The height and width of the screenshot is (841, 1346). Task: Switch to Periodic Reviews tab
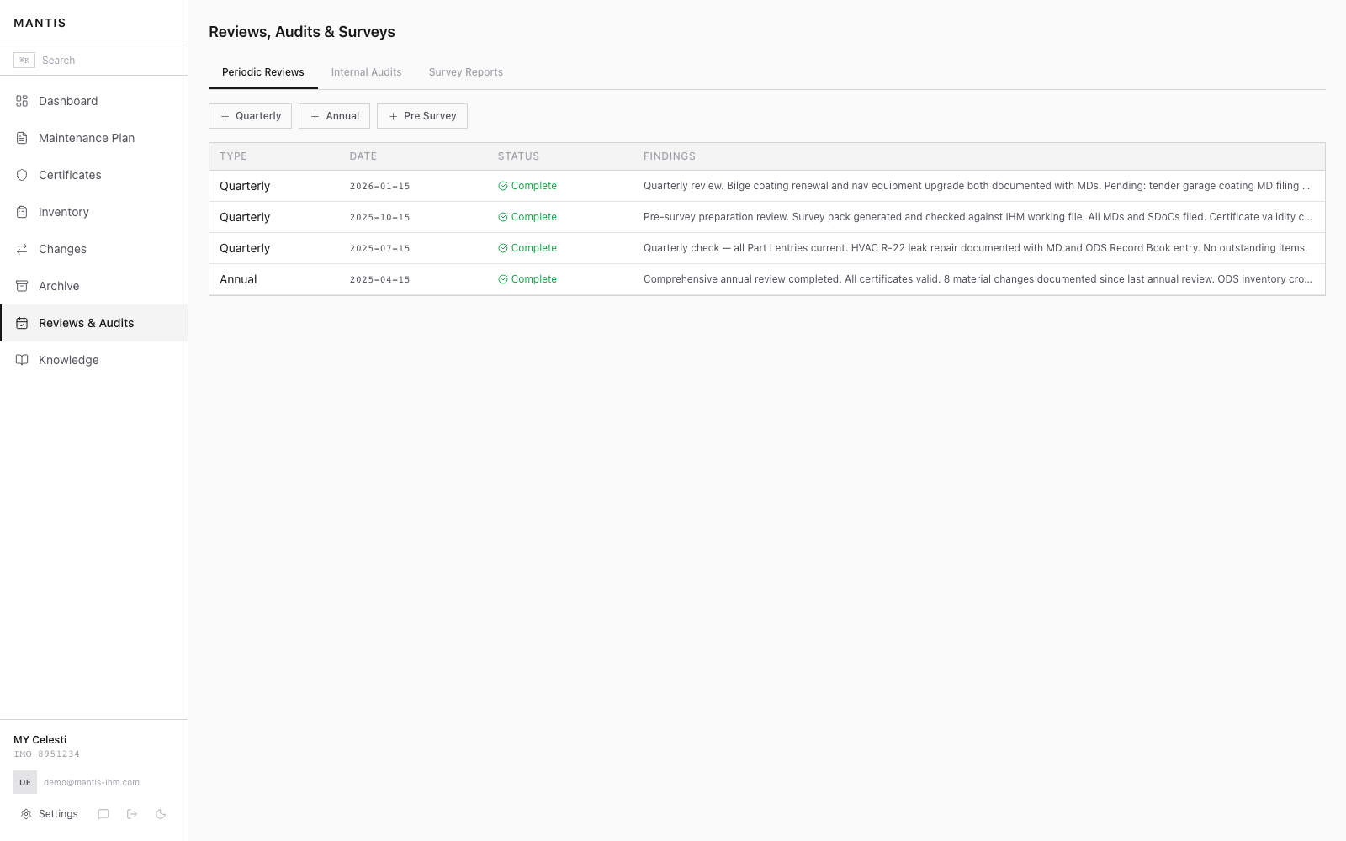tap(263, 72)
